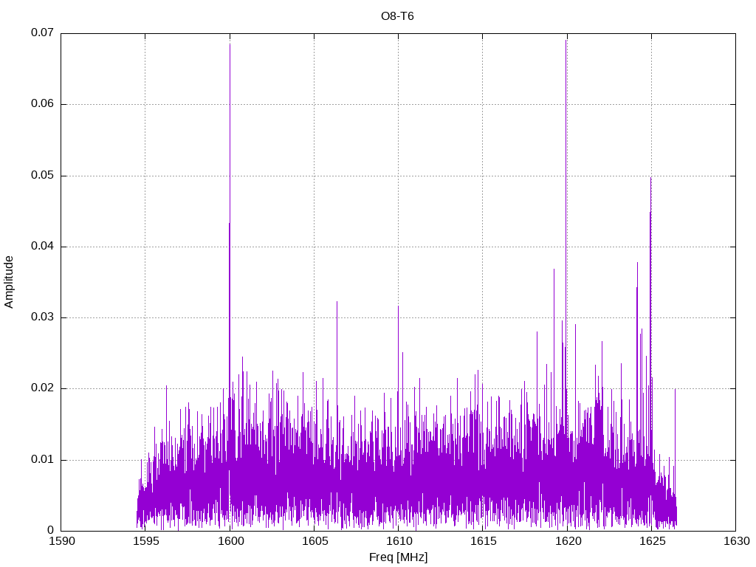Click the tallest peak tip near 1620 MHz

[566, 41]
